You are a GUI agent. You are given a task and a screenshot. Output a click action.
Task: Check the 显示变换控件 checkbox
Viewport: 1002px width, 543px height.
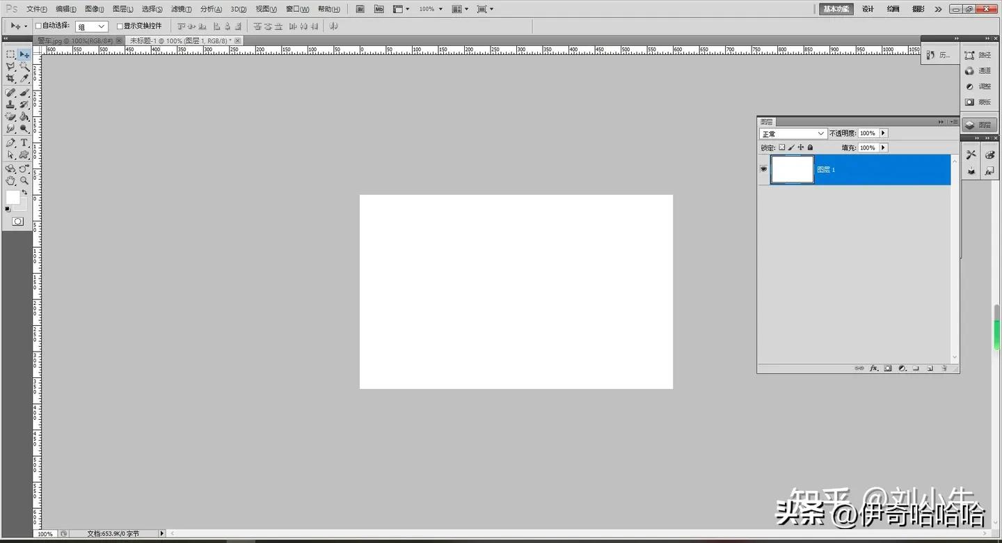(x=120, y=26)
